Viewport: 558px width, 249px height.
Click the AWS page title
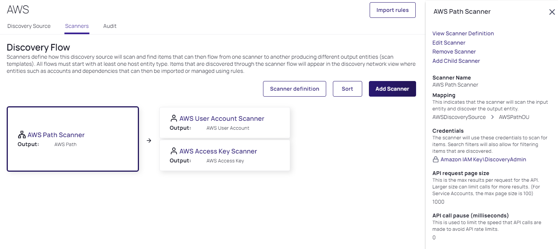point(18,10)
